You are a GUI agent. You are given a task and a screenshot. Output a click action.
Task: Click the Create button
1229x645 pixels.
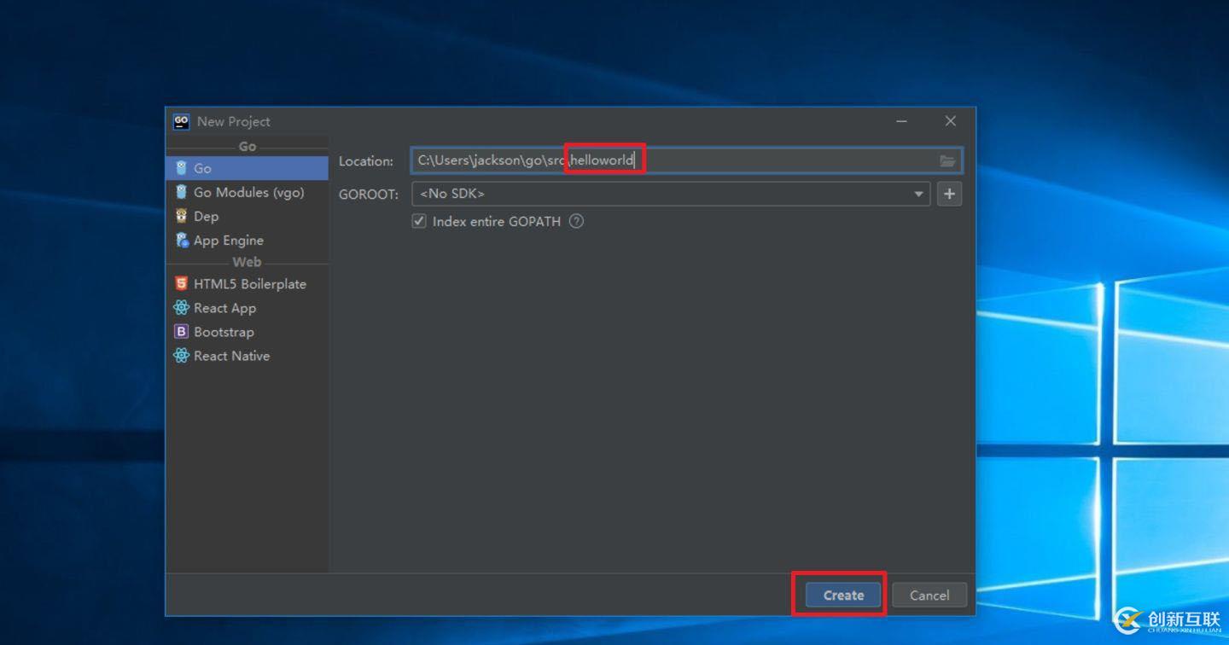point(843,595)
